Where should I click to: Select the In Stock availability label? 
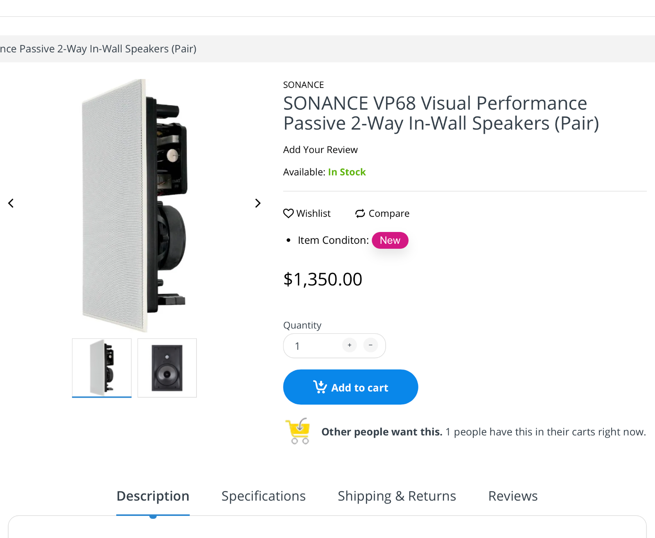(347, 172)
